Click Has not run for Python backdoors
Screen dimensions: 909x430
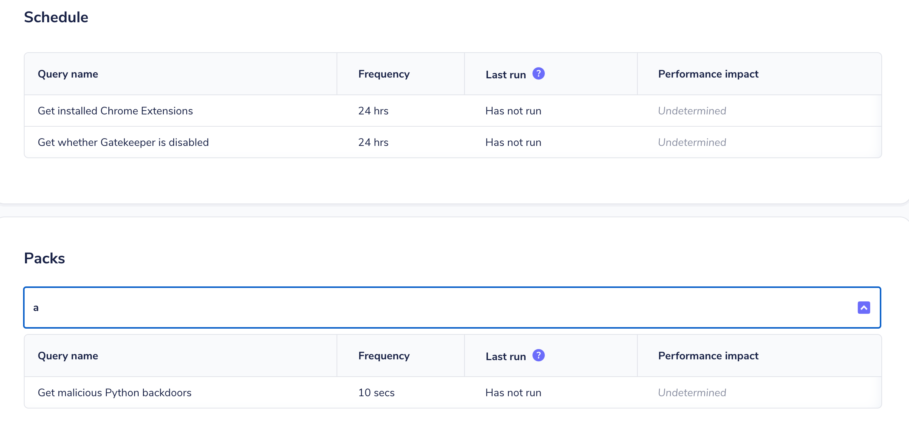click(513, 393)
